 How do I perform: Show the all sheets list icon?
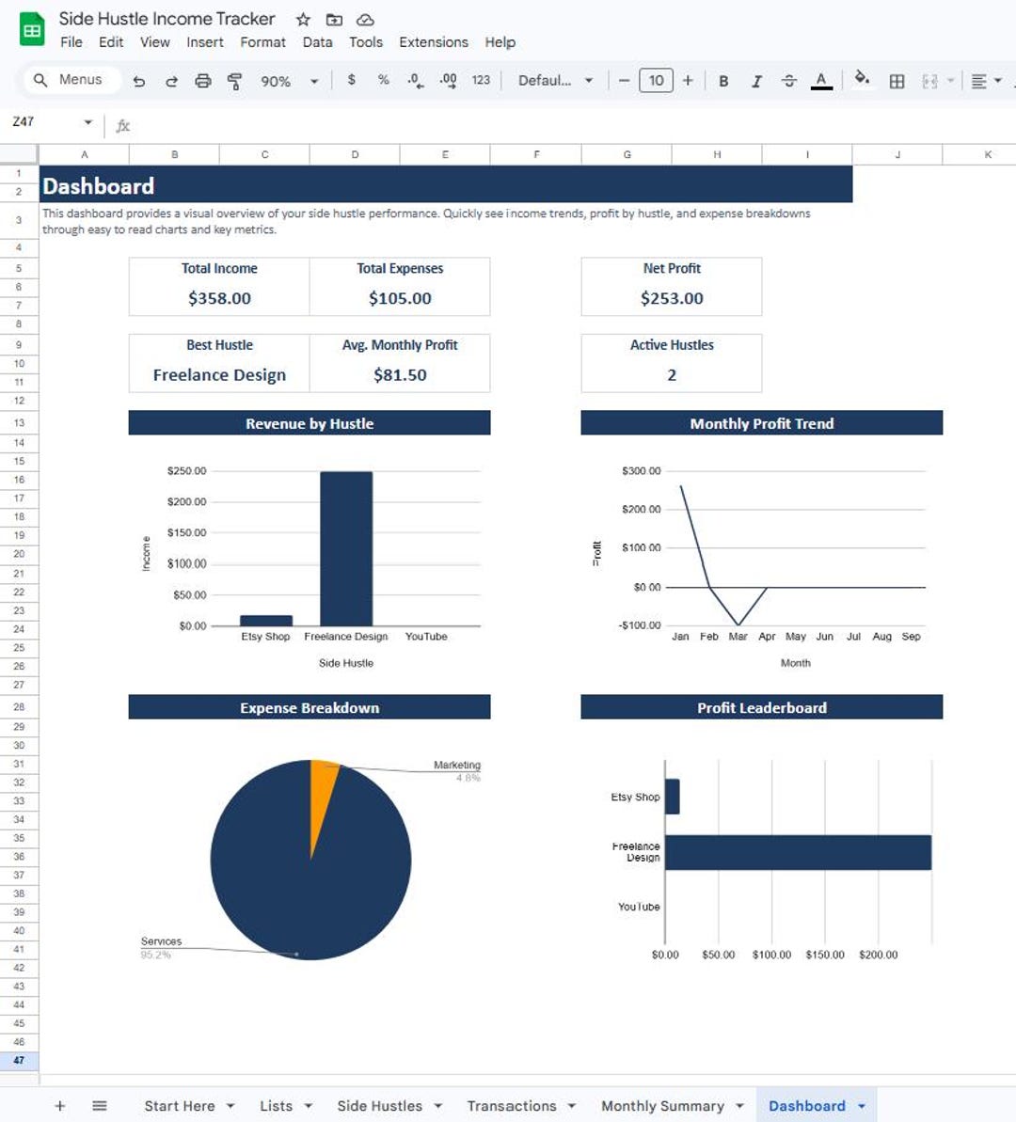[x=100, y=1106]
